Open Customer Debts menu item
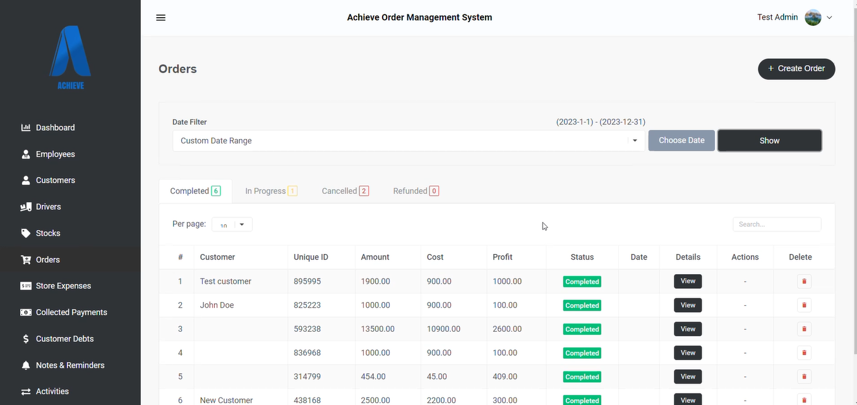 (x=65, y=339)
